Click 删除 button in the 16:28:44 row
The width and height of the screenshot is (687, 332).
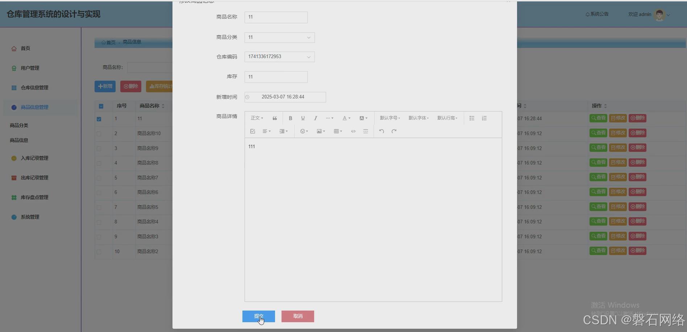[x=637, y=118]
